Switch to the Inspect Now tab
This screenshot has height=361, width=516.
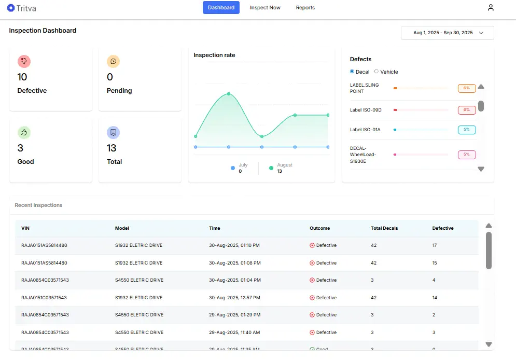pyautogui.click(x=265, y=7)
